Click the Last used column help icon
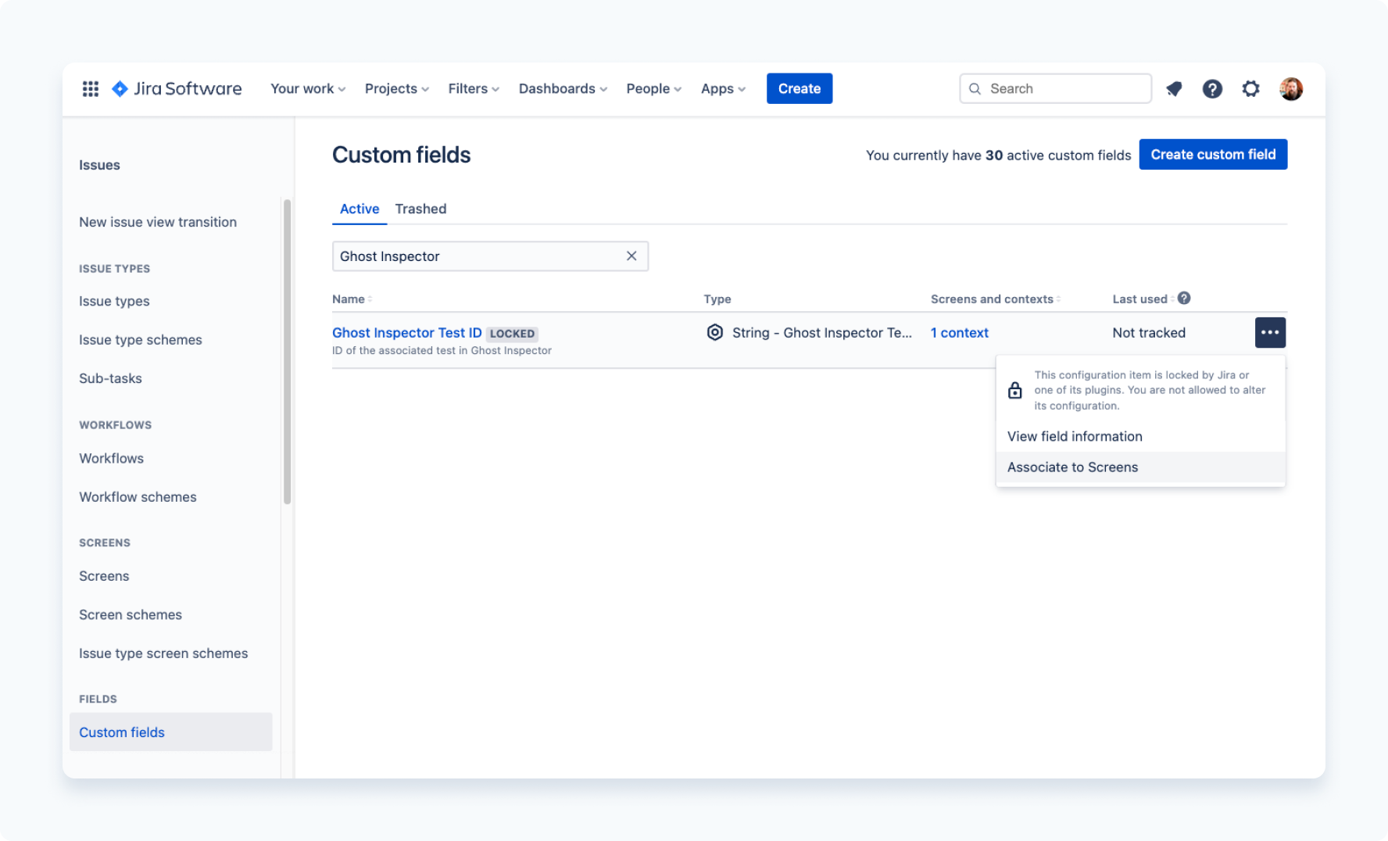 pyautogui.click(x=1185, y=298)
